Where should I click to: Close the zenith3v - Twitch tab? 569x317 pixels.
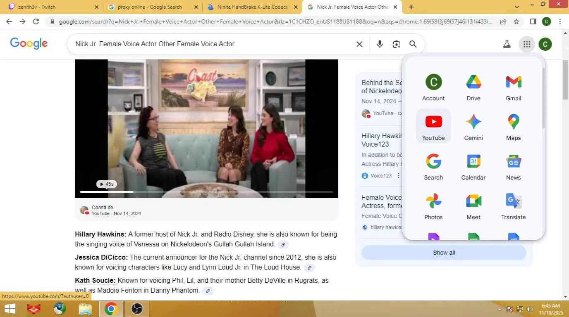(x=97, y=7)
